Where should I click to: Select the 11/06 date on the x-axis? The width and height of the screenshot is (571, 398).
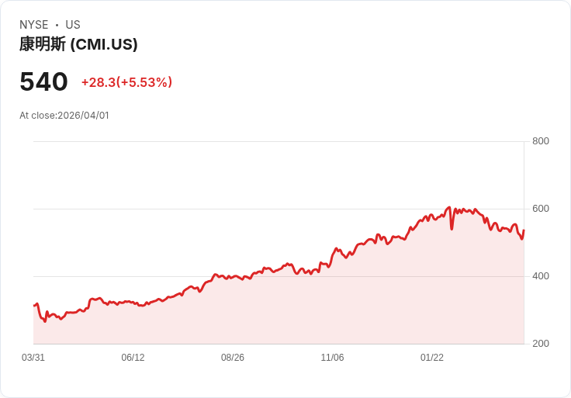pos(332,358)
